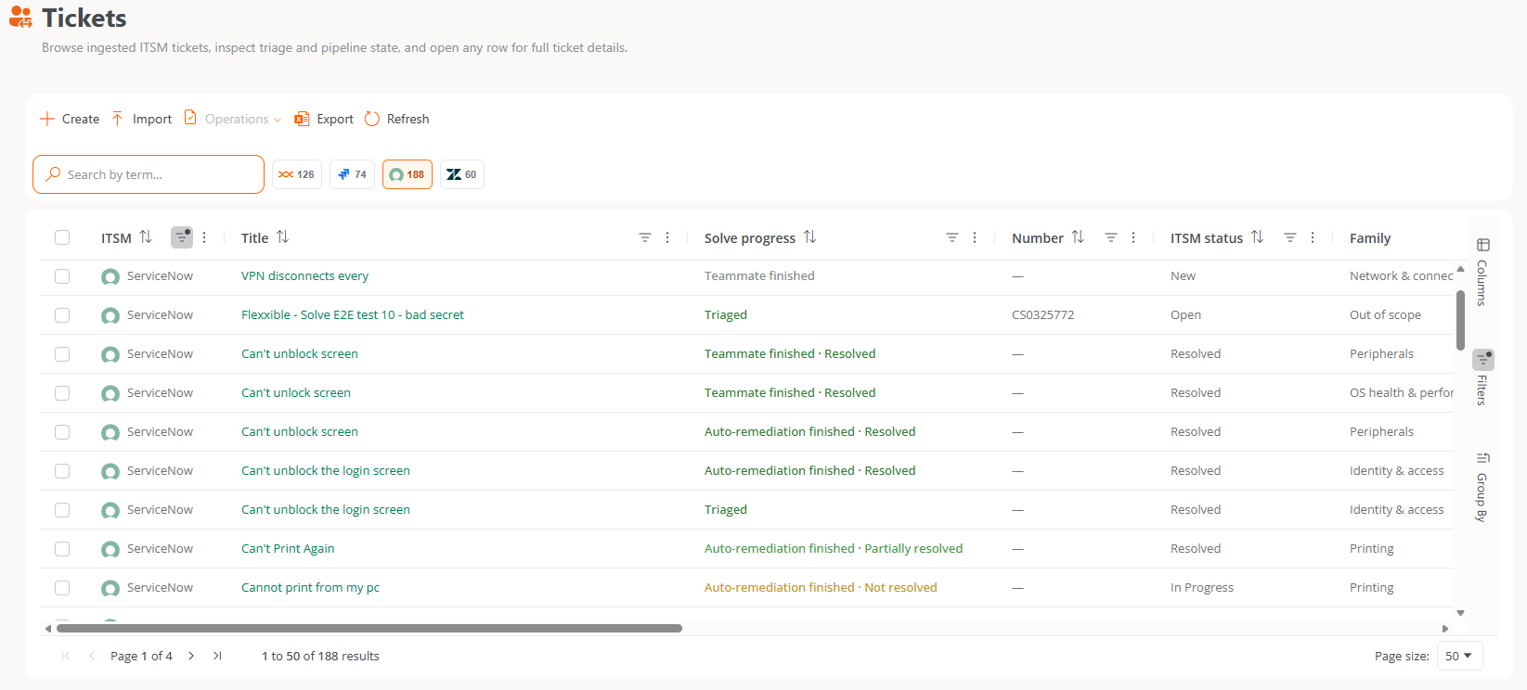The height and width of the screenshot is (690, 1527).
Task: Open the Title column filter
Action: coord(645,237)
